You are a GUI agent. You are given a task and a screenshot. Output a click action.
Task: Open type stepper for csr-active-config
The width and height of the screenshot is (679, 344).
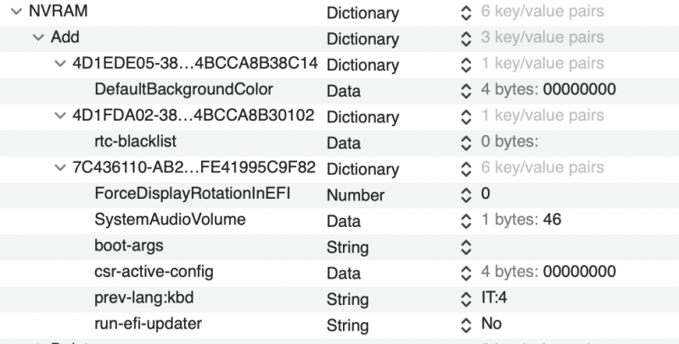click(x=464, y=273)
